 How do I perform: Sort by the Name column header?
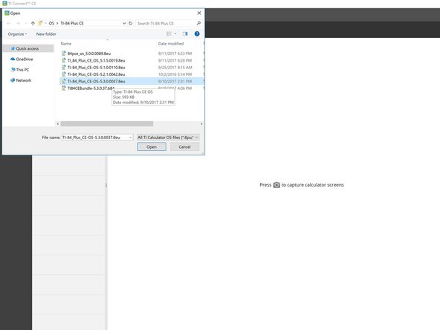pyautogui.click(x=66, y=44)
